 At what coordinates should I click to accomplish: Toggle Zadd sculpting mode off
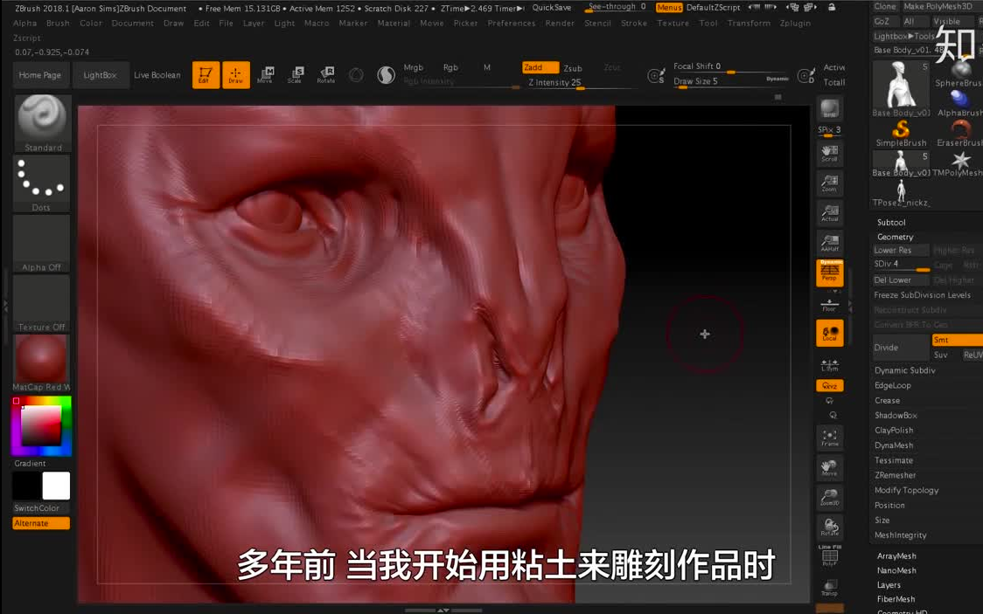pos(540,66)
